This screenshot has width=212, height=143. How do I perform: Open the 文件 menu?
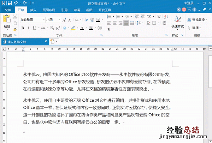8,10
